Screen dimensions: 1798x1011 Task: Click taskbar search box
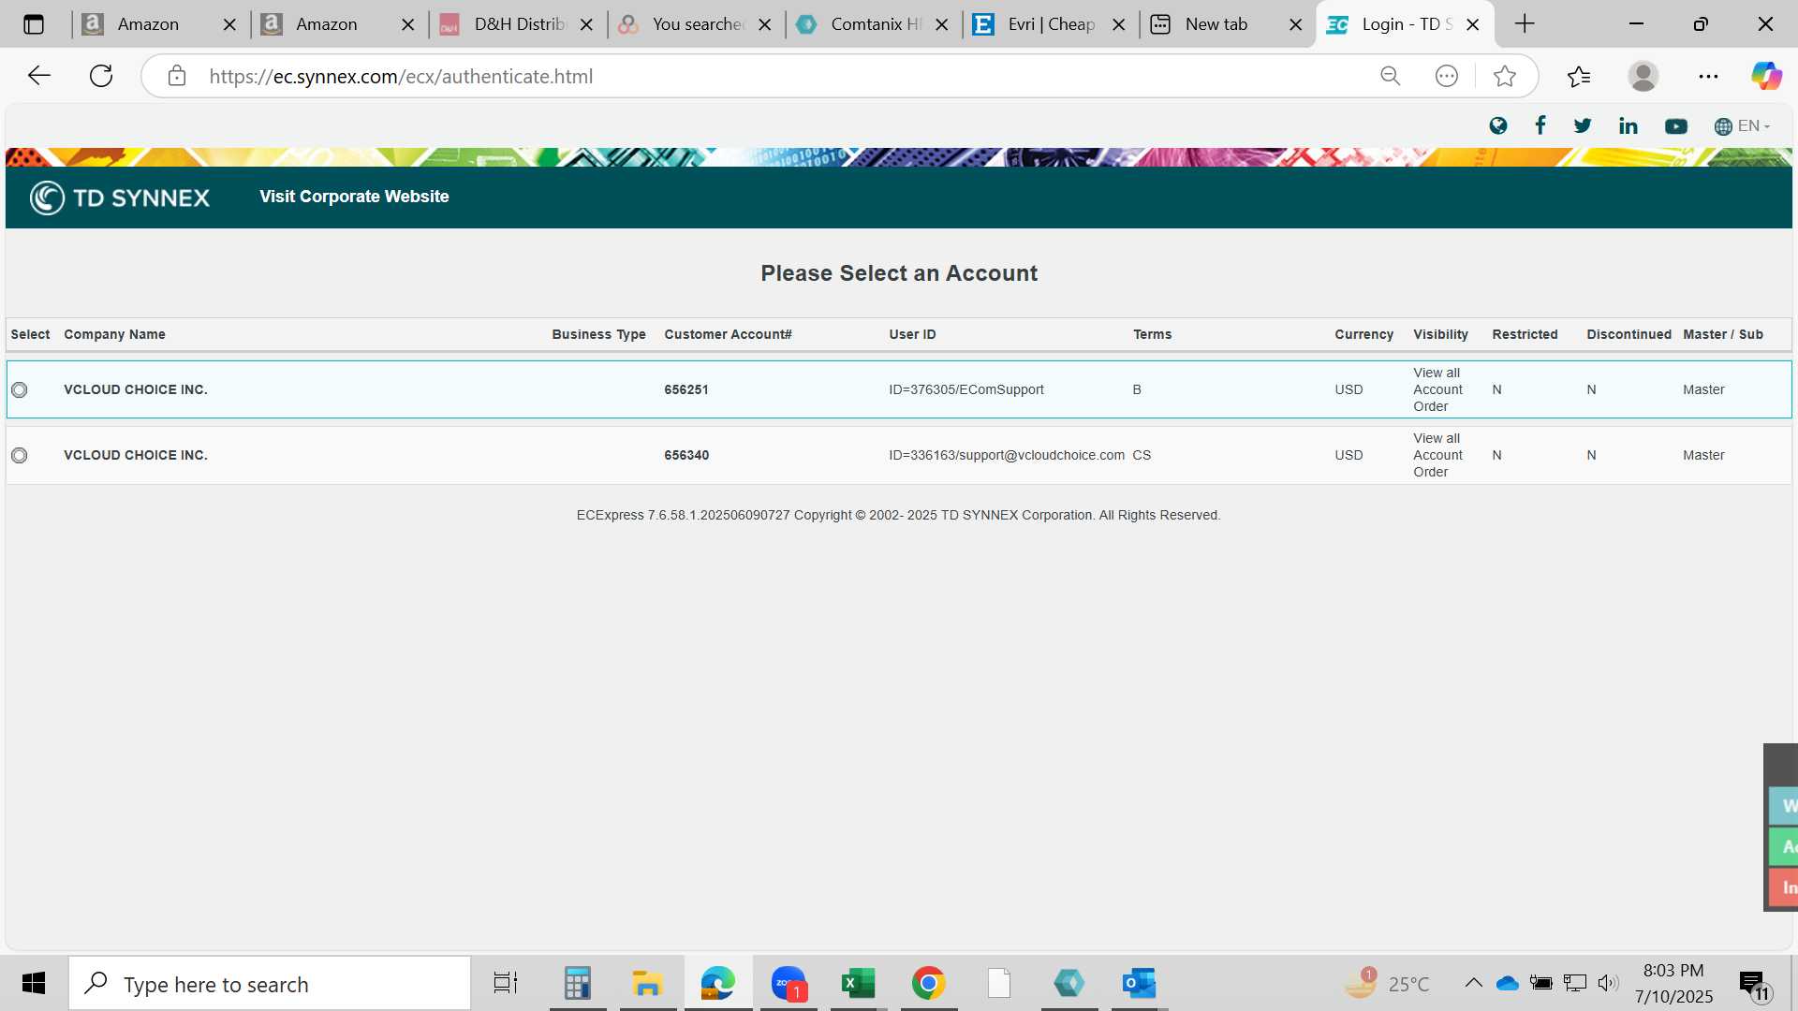[270, 984]
